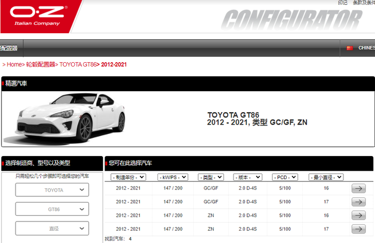The width and height of the screenshot is (375, 243).
Task: Click 5/100 PCD cell in first row
Action: point(285,188)
